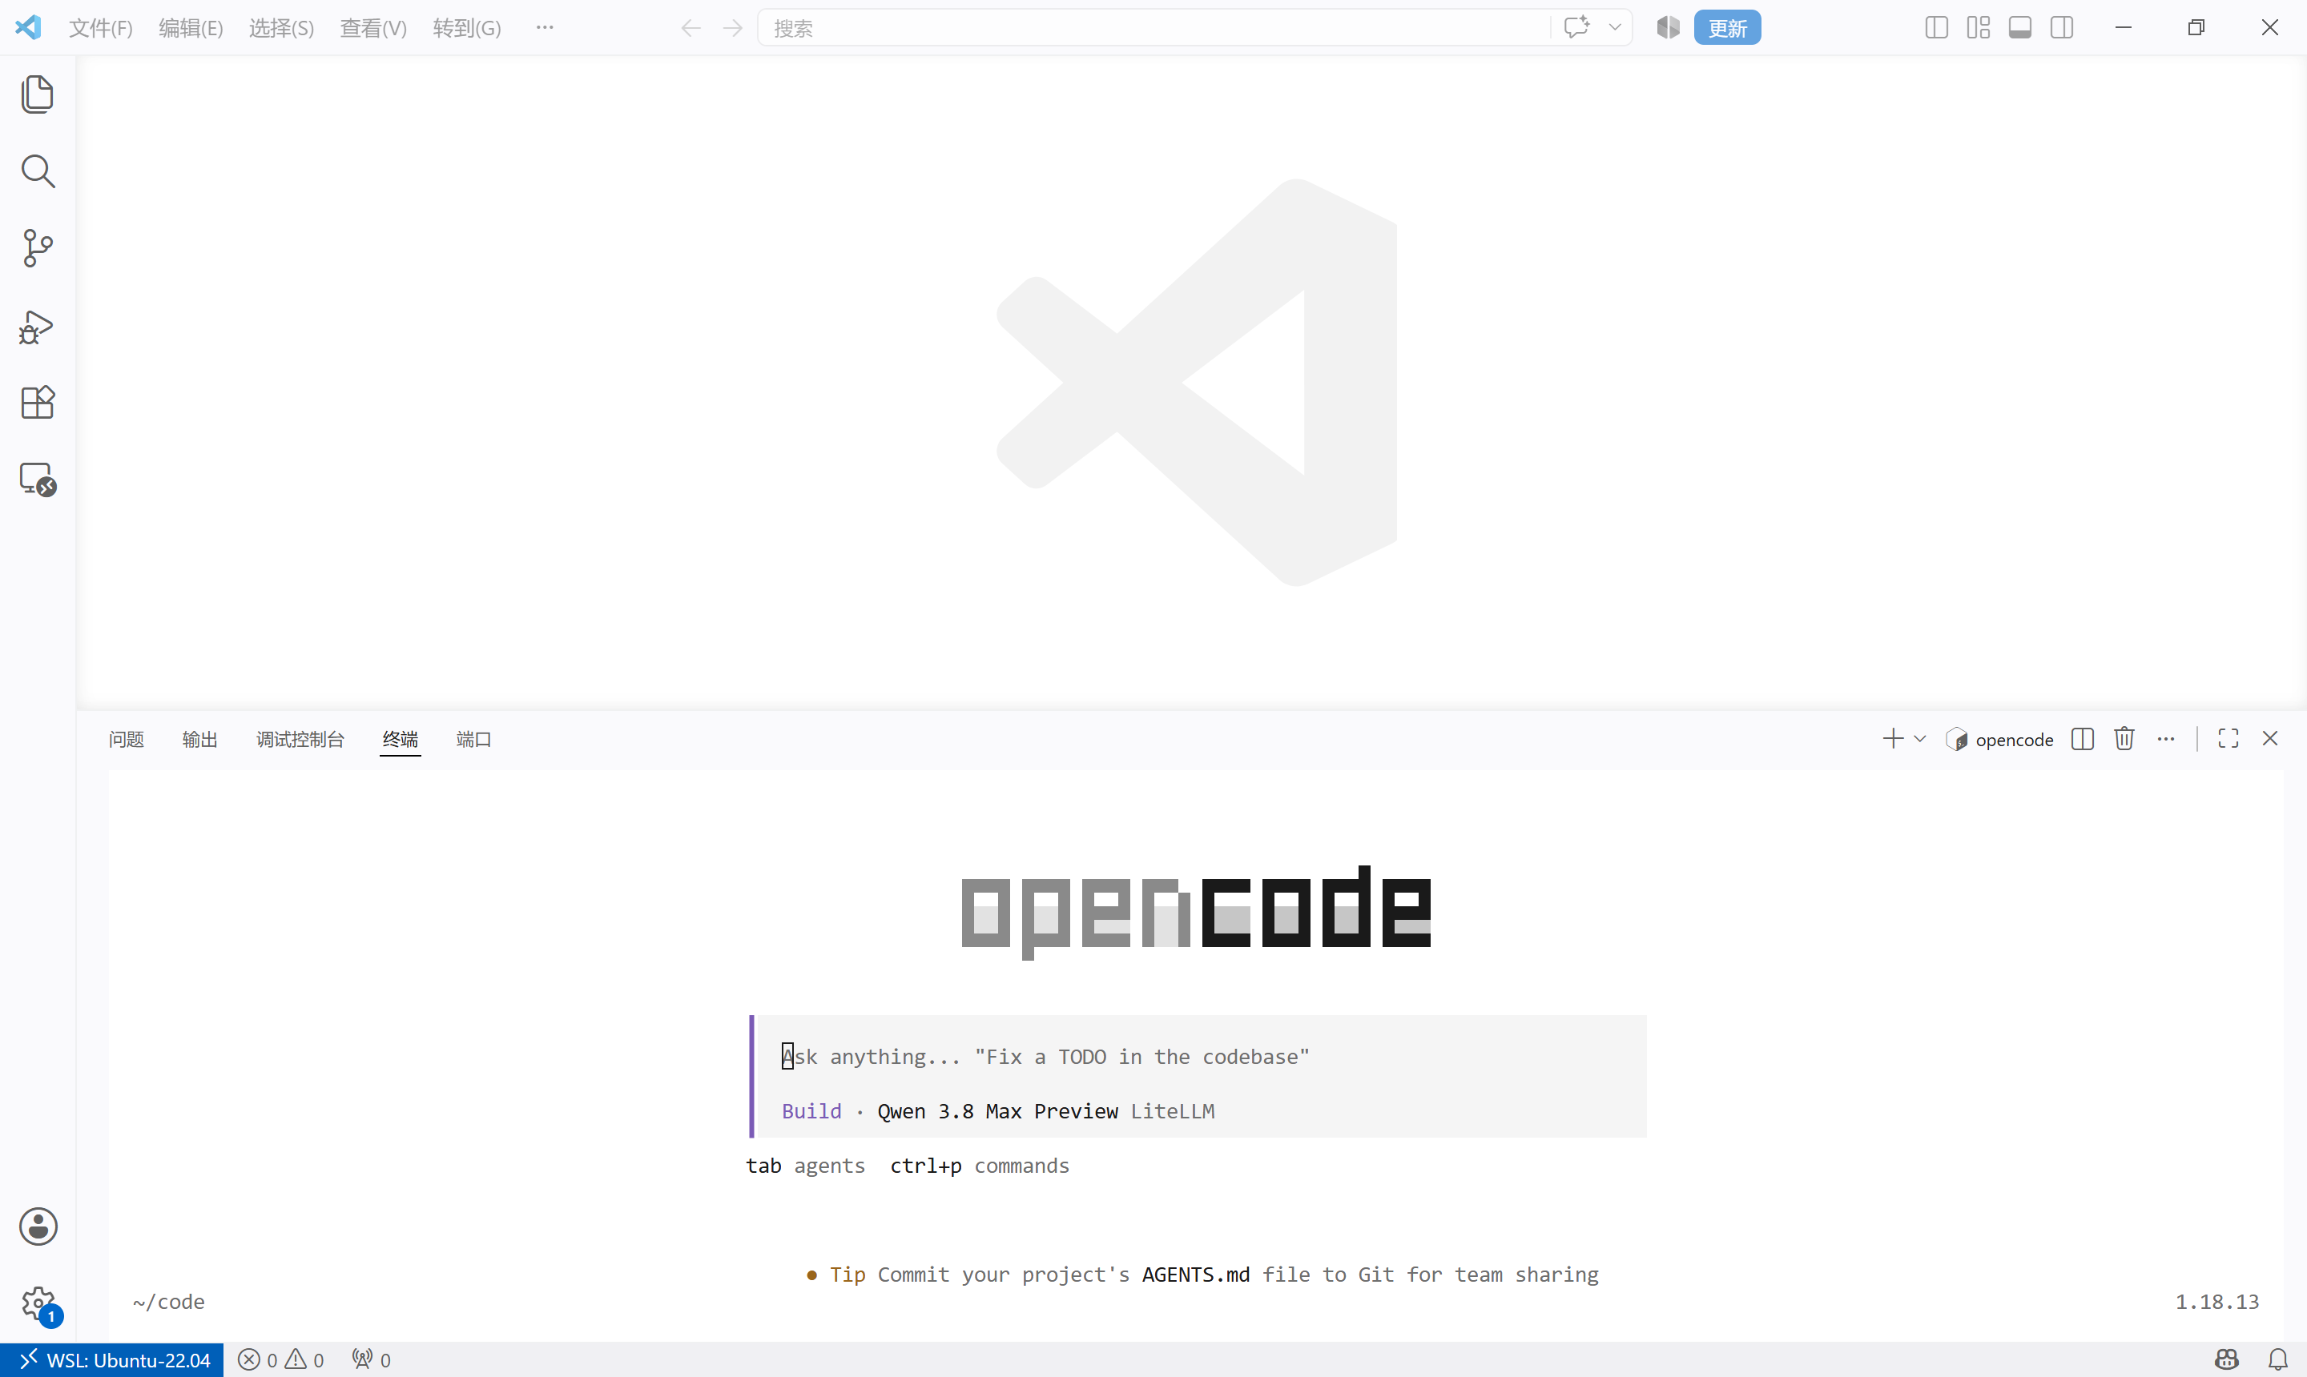Go back with the navigation arrow
Image resolution: width=2307 pixels, height=1377 pixels.
click(x=690, y=28)
